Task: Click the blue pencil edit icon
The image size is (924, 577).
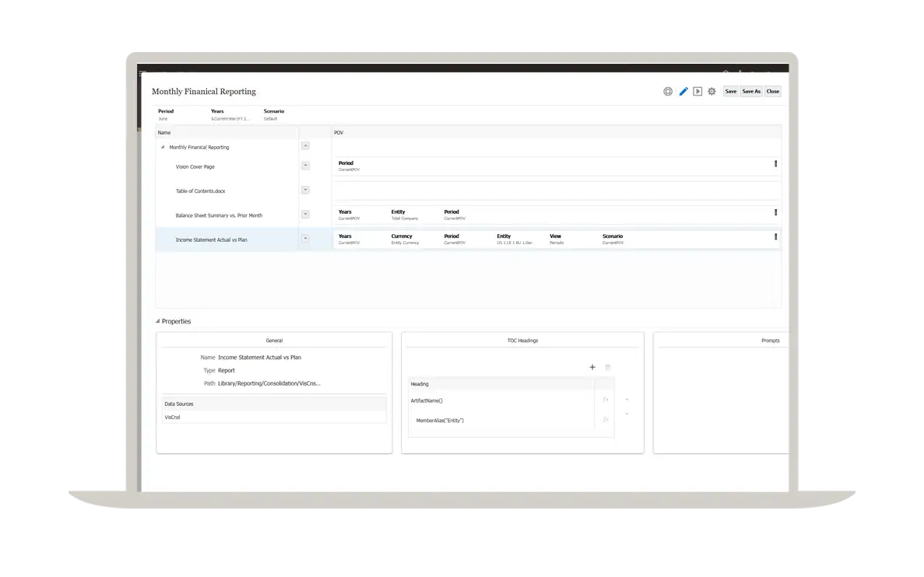Action: coord(683,91)
